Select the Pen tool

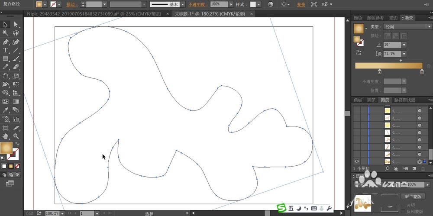click(5, 42)
